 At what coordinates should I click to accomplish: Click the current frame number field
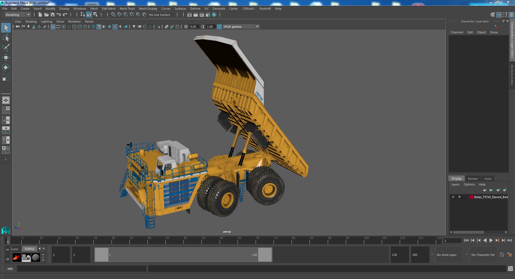[452, 241]
